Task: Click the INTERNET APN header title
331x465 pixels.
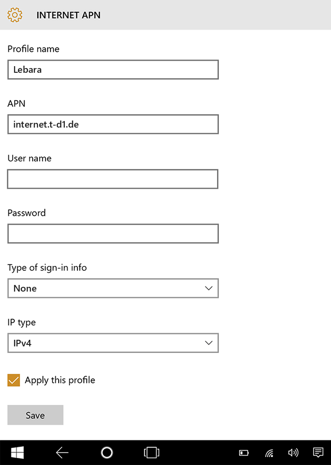Action: pyautogui.click(x=68, y=15)
